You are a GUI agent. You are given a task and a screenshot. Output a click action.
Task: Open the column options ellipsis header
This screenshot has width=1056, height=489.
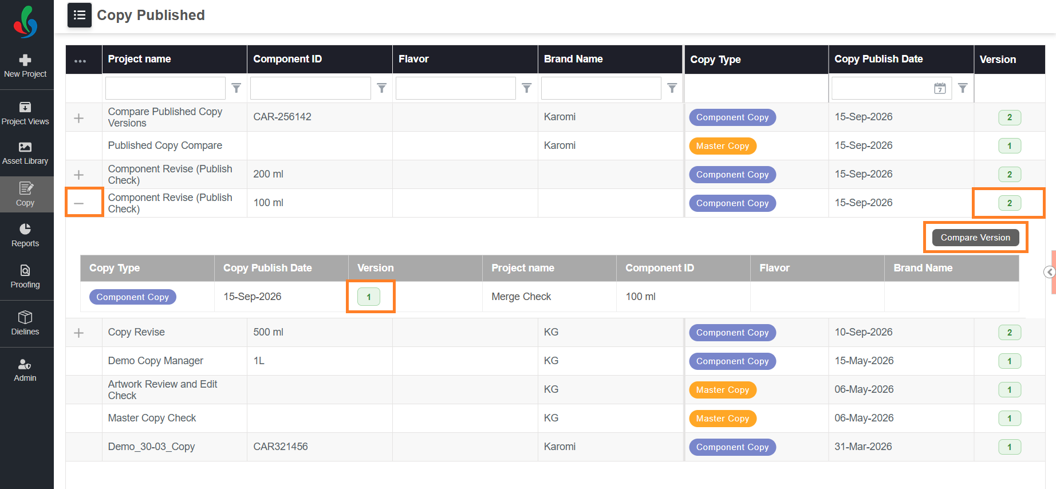(80, 61)
